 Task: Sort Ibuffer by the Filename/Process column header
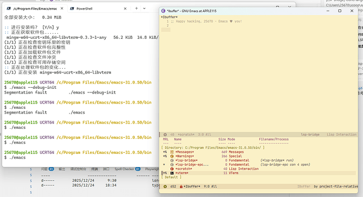pos(274,139)
